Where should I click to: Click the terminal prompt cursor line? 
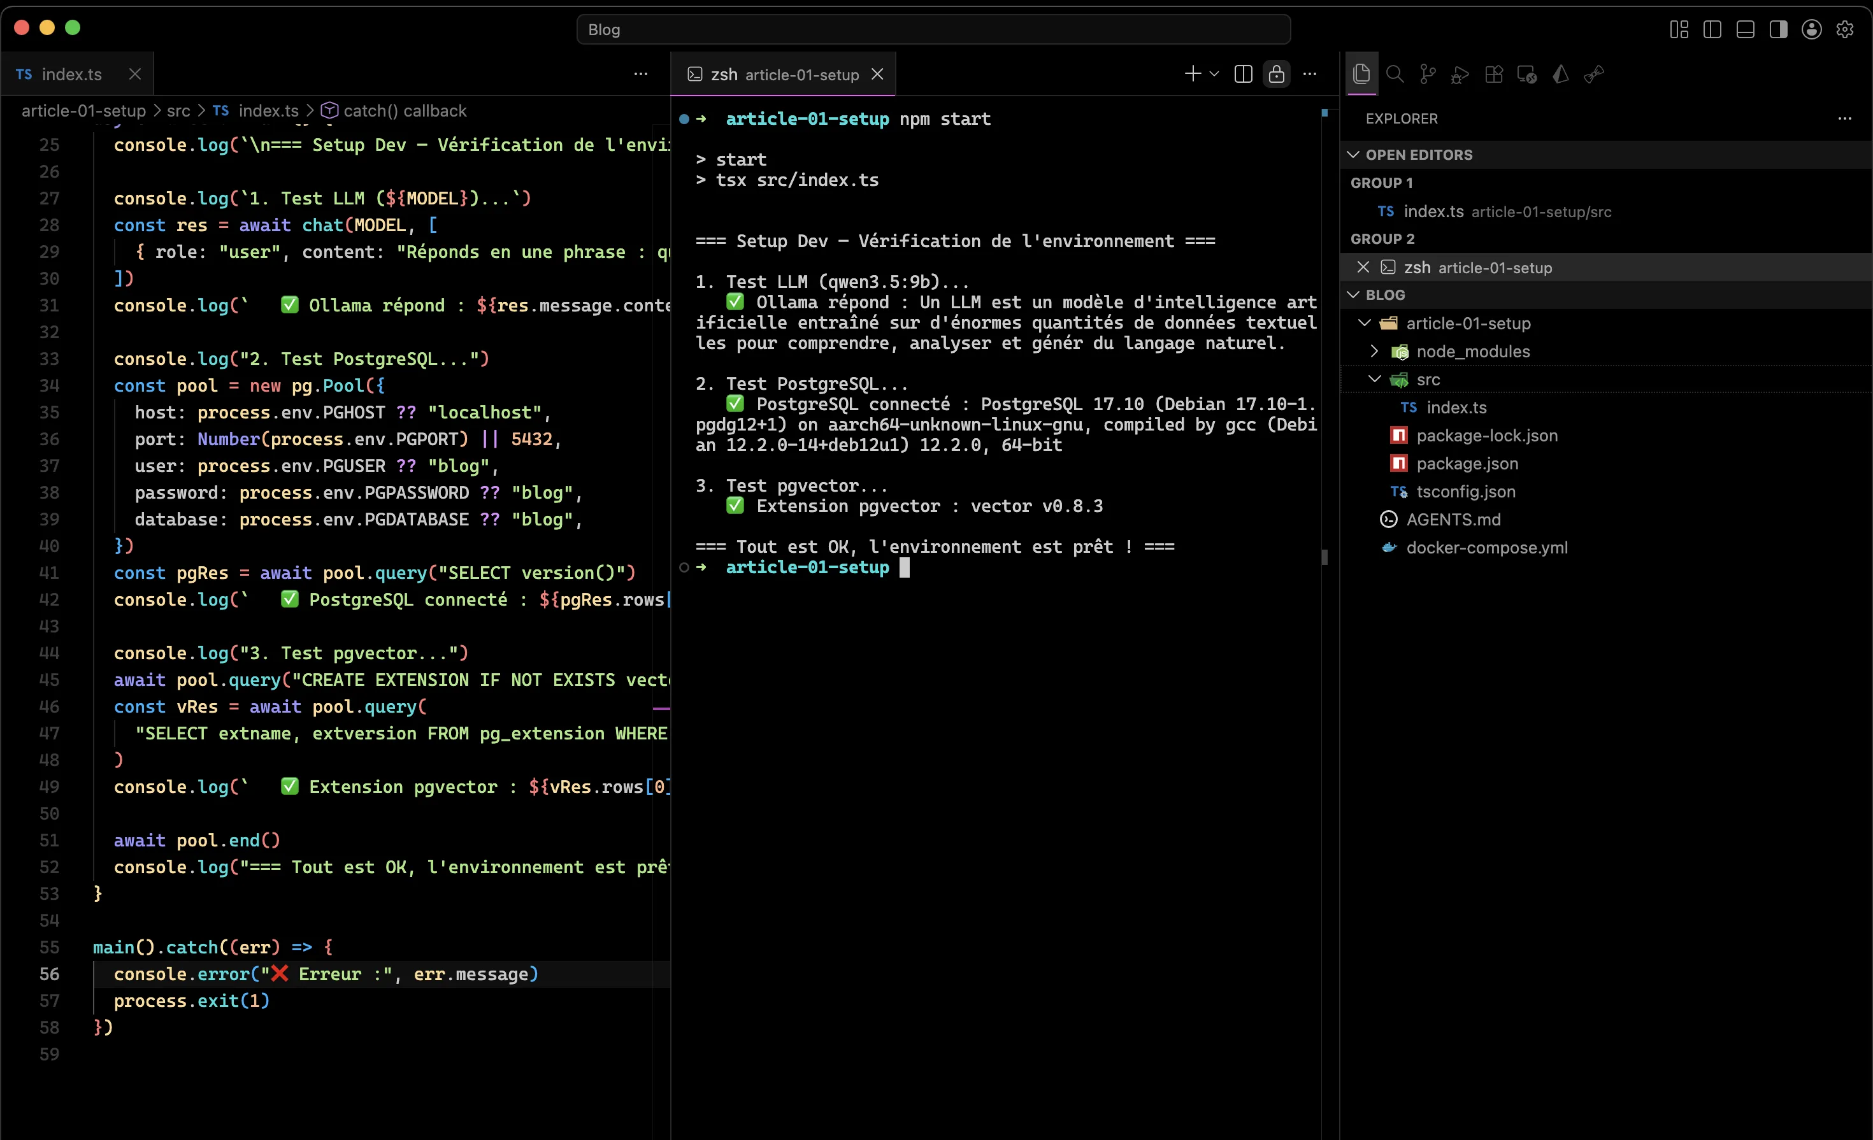coord(905,567)
